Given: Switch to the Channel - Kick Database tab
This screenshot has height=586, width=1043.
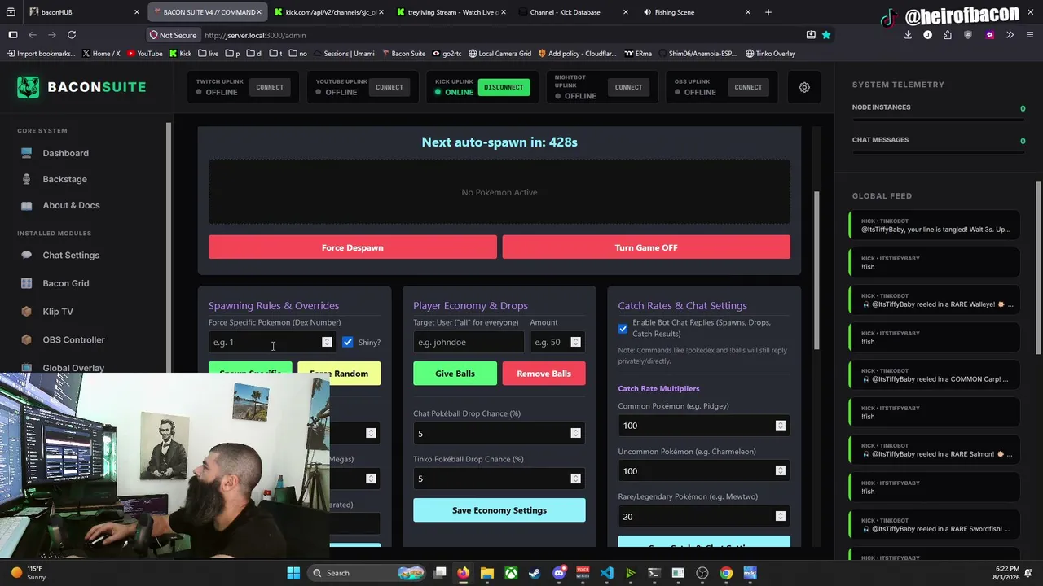Looking at the screenshot, I should 574,12.
